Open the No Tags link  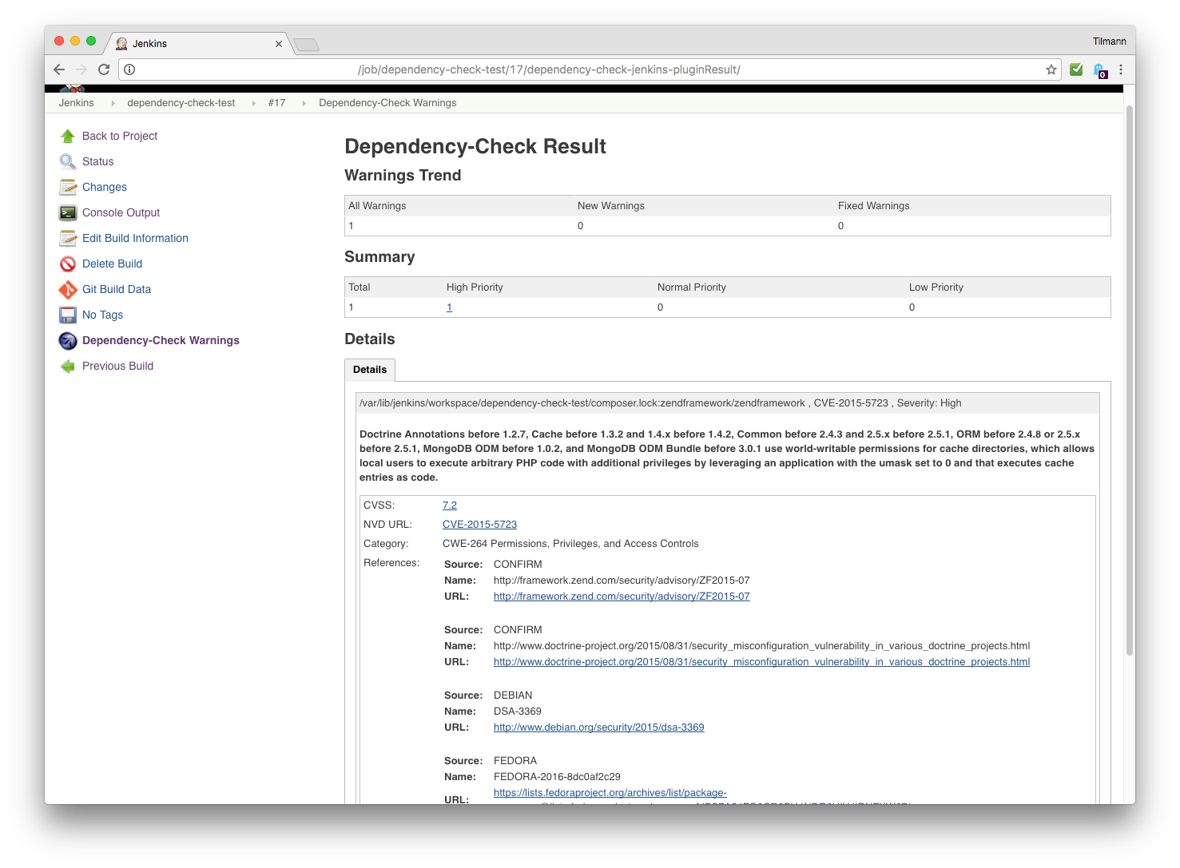click(x=102, y=315)
